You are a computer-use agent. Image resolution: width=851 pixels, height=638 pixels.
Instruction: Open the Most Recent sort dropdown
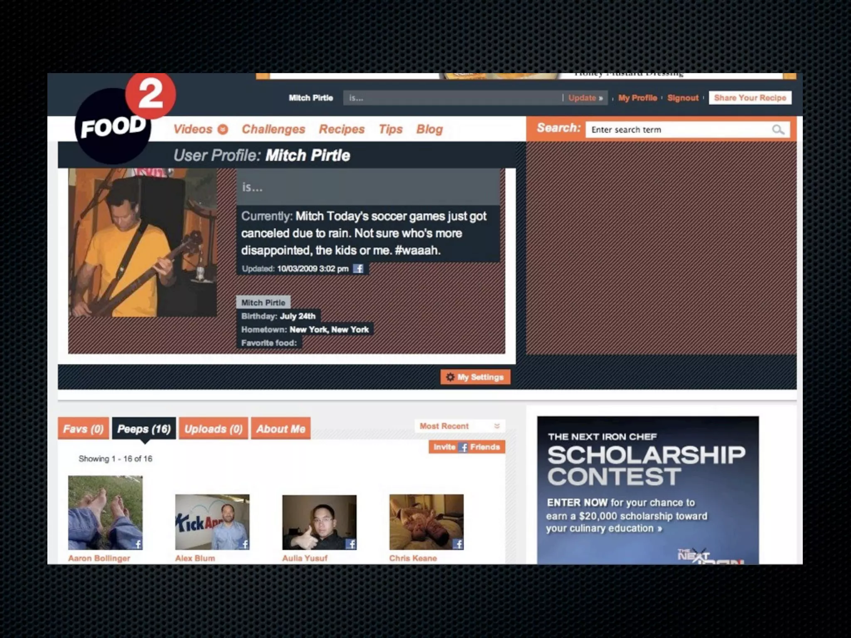pos(460,426)
